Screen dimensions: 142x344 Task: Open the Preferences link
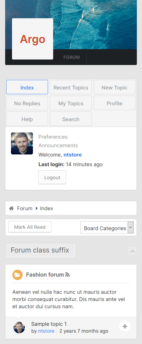[x=53, y=137]
